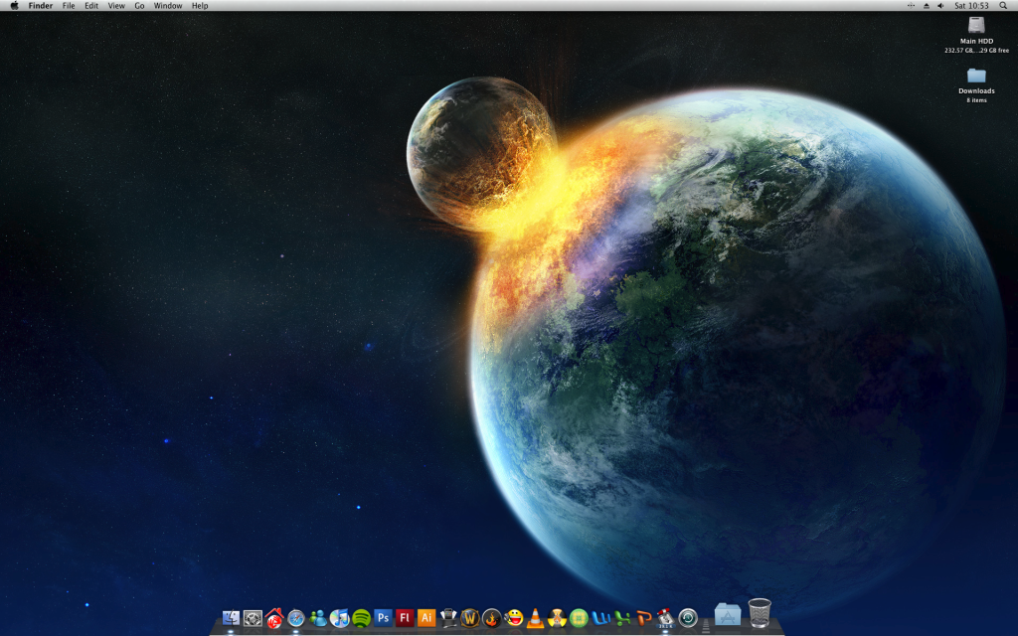Select the Downloads folder on desktop
The image size is (1018, 636).
(x=976, y=76)
